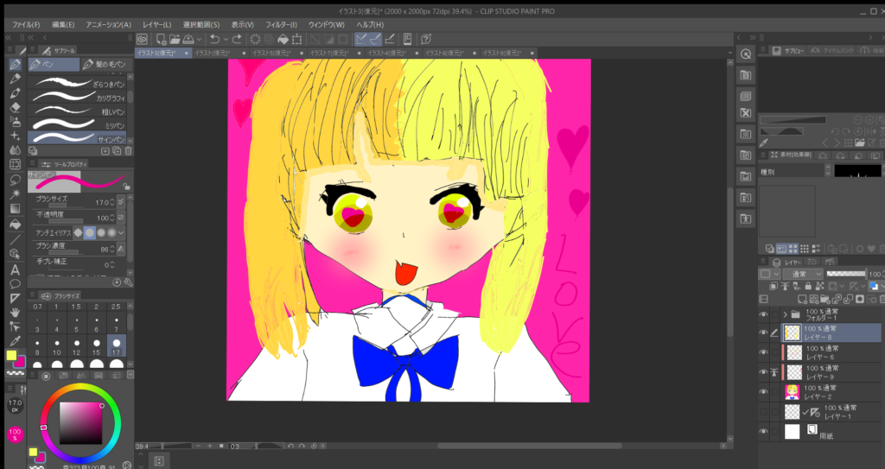The width and height of the screenshot is (885, 469).
Task: Click the Fill icon in command bar
Action: [283, 39]
